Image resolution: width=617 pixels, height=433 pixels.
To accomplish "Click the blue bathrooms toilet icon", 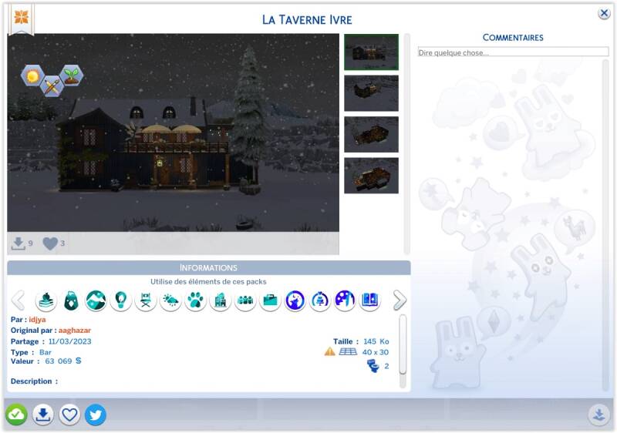I will click(x=373, y=366).
